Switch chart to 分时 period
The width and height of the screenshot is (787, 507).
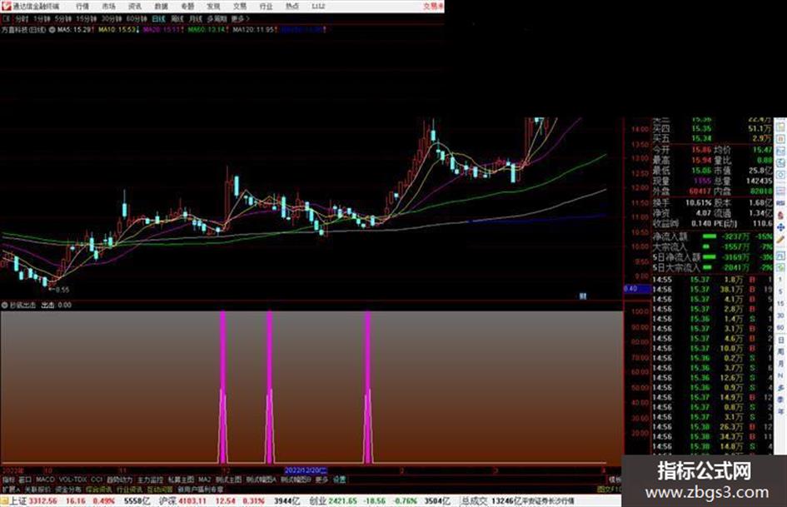click(22, 18)
